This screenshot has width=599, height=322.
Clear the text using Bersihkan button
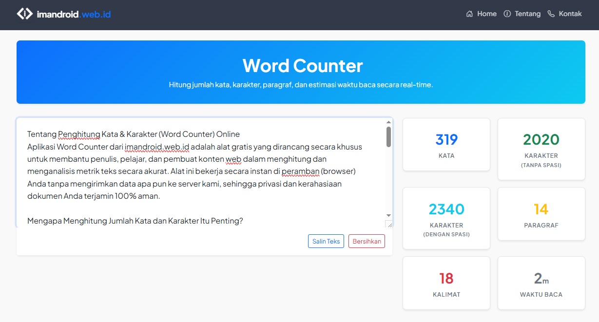pyautogui.click(x=367, y=241)
